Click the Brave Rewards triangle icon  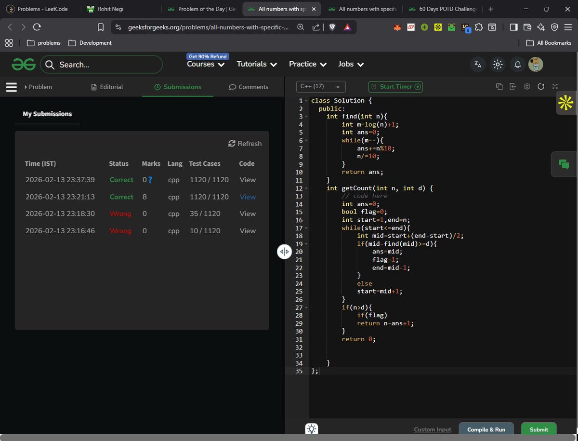click(347, 27)
